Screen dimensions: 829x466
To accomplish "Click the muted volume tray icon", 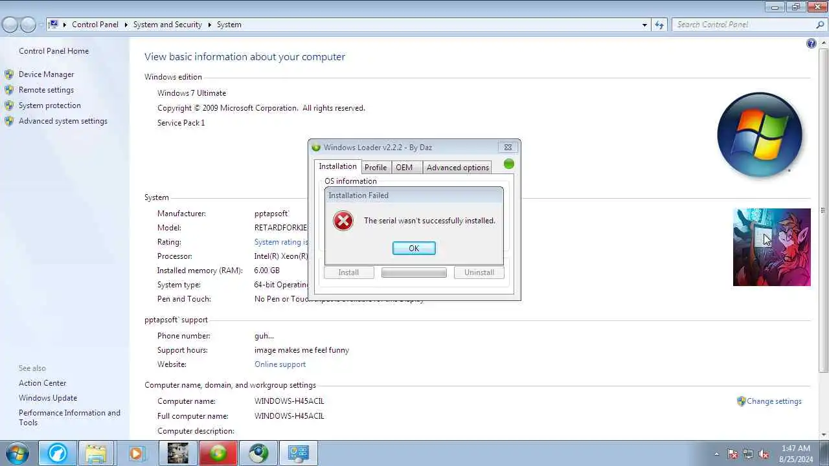I will pyautogui.click(x=764, y=454).
